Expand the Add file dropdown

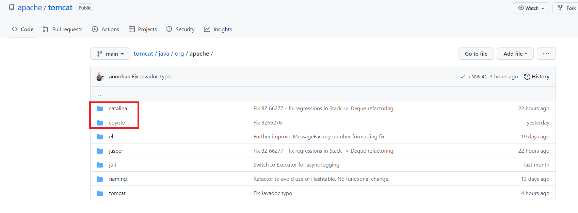[x=515, y=54]
